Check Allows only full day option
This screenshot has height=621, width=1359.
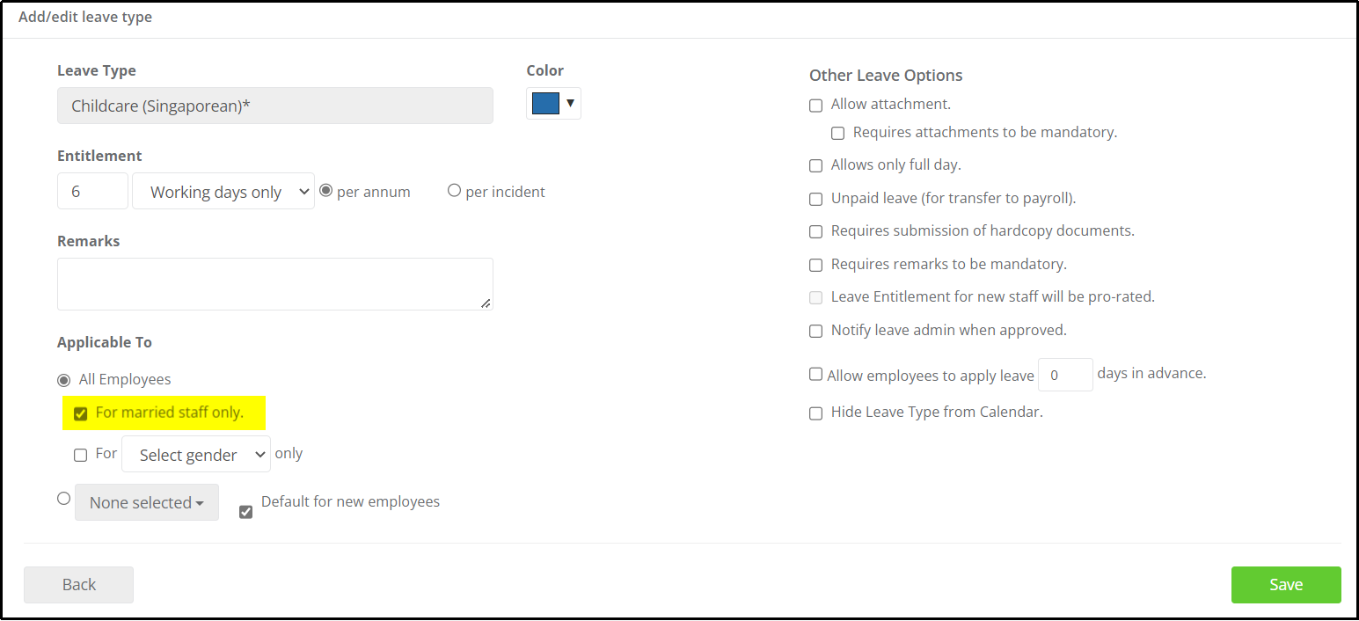point(816,165)
